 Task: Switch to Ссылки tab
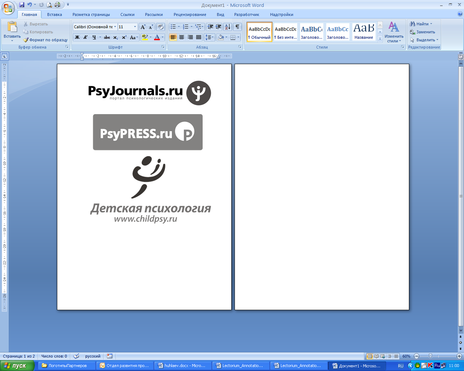127,14
